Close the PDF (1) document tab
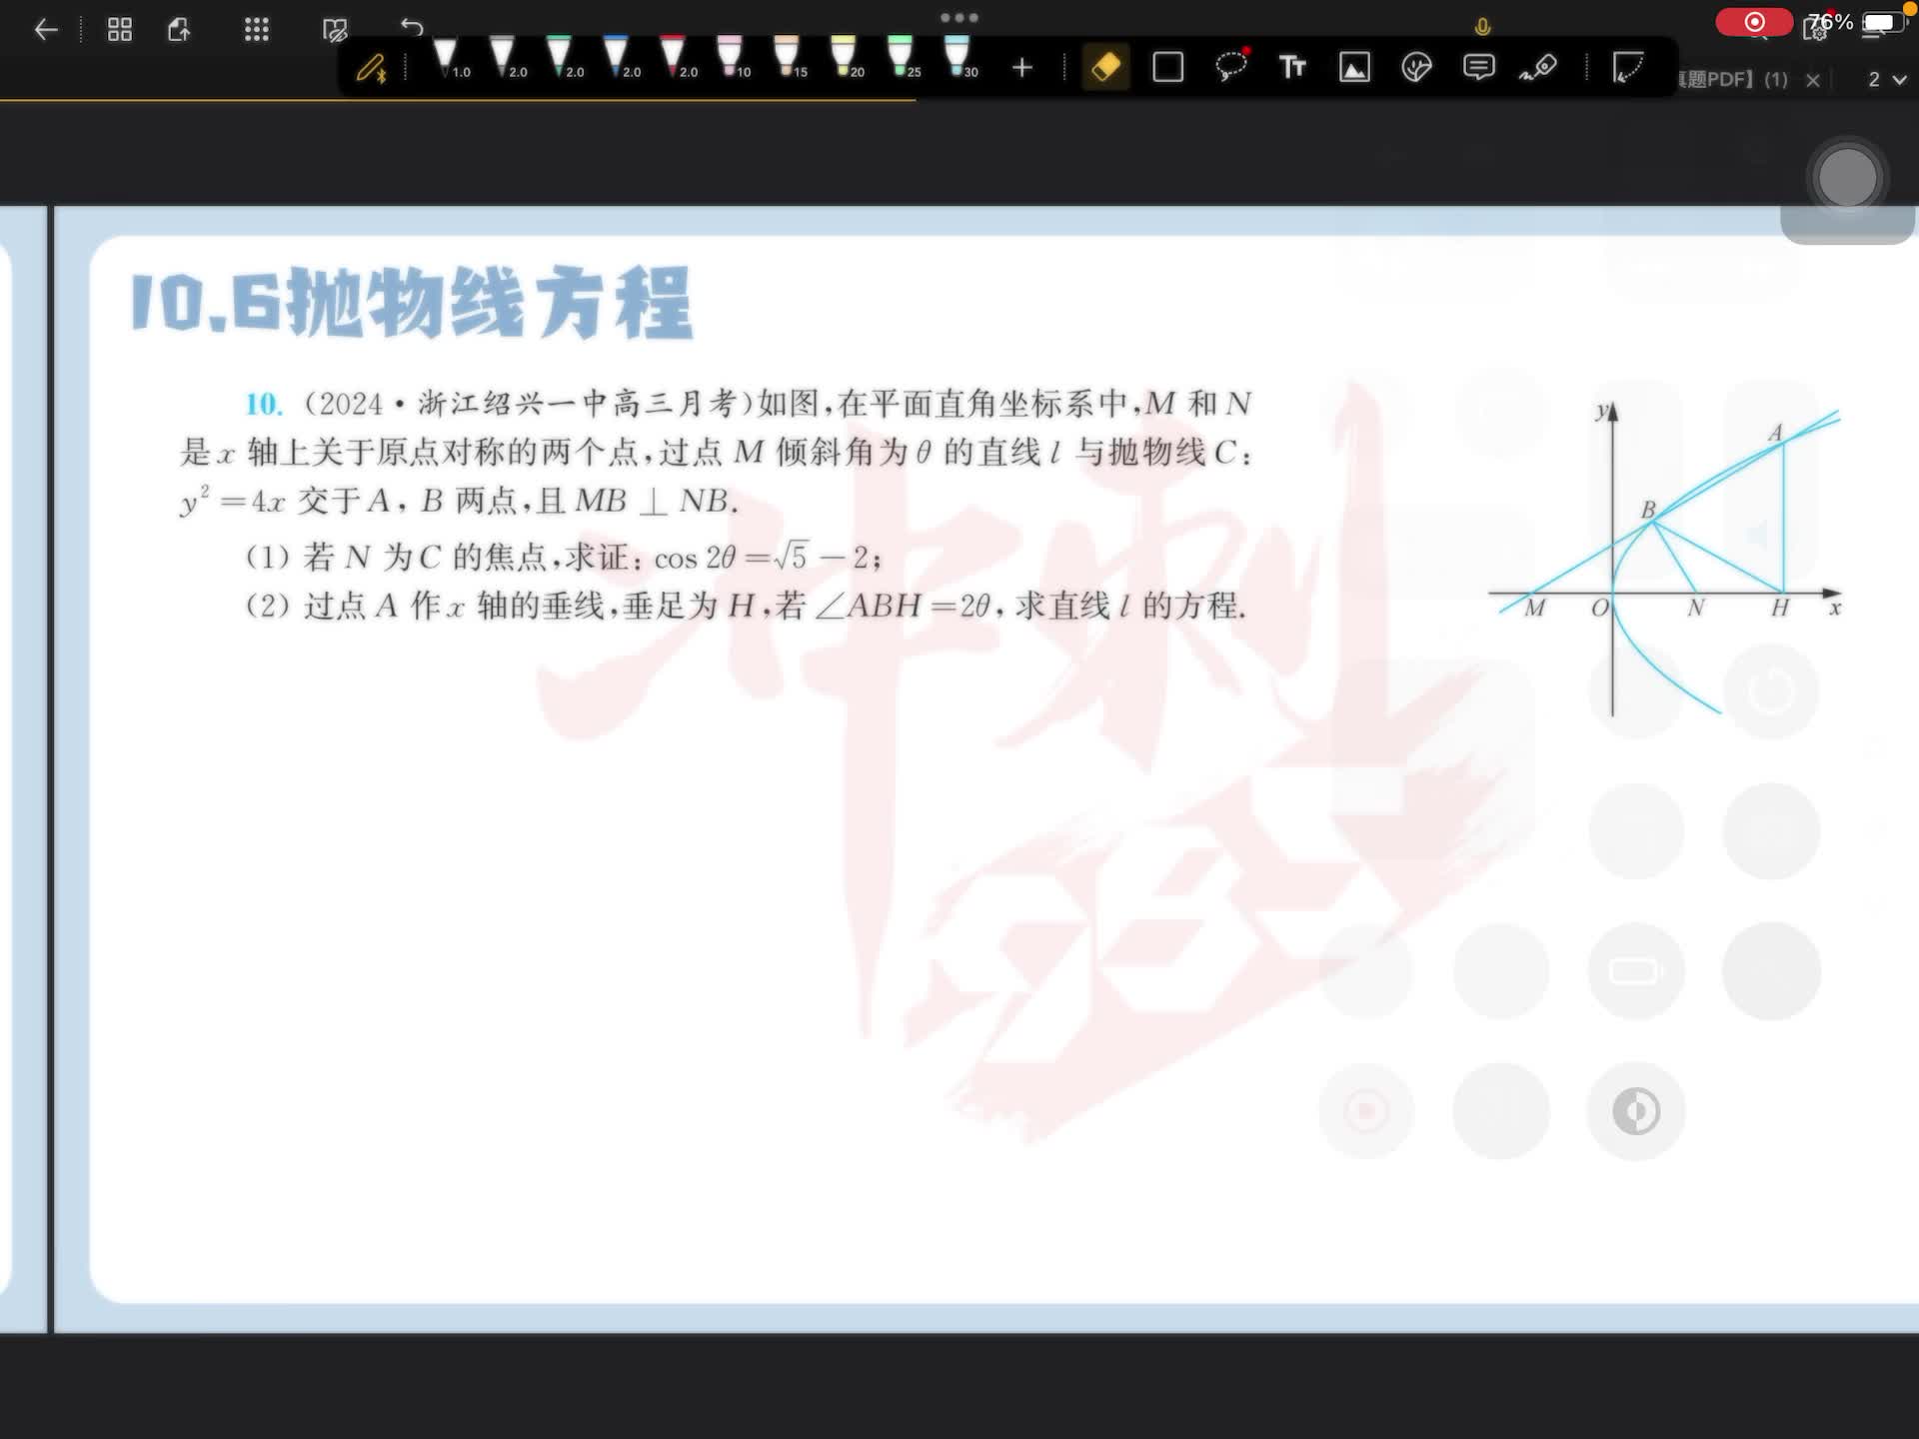This screenshot has width=1919, height=1439. (1813, 80)
